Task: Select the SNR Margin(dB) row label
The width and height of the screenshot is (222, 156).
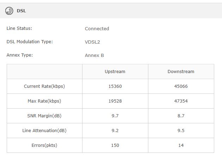Action: coord(44,116)
